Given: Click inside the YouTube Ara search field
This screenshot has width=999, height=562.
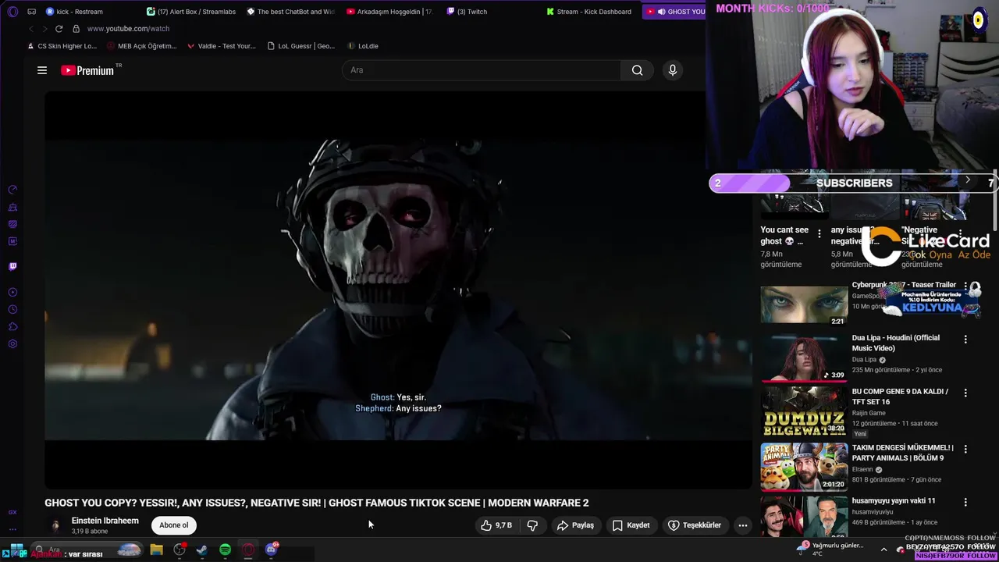Looking at the screenshot, I should [x=482, y=70].
